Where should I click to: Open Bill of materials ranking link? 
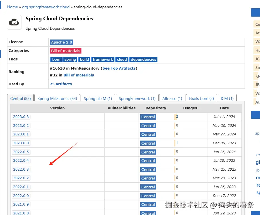(79, 75)
